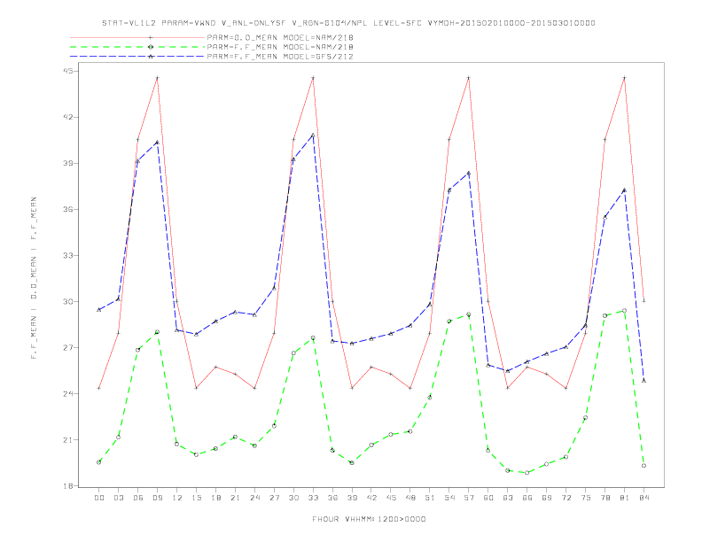702x542 pixels.
Task: Click the y-axis tick value 45
Action: pos(69,71)
